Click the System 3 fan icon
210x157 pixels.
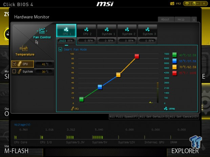click(x=147, y=29)
